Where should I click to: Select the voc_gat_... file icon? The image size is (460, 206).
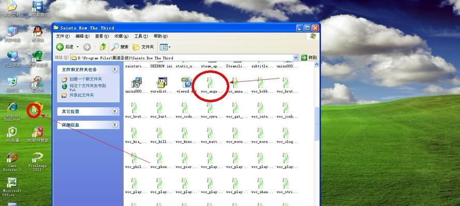pyautogui.click(x=235, y=108)
